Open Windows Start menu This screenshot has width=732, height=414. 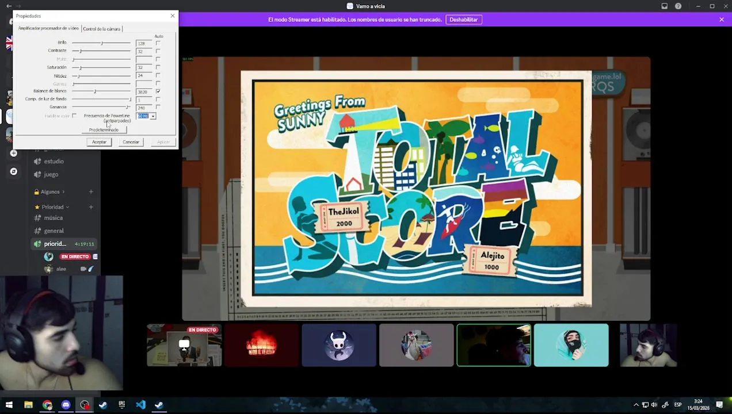click(9, 405)
